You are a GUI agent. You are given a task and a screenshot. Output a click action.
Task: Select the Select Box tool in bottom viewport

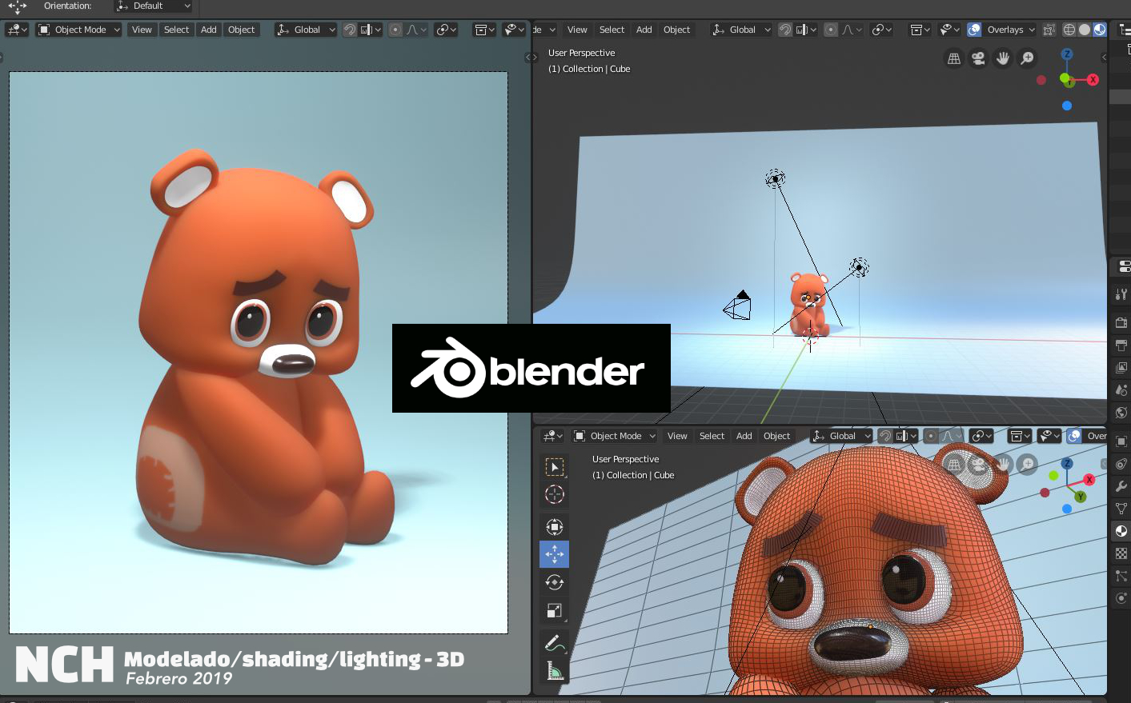[555, 467]
